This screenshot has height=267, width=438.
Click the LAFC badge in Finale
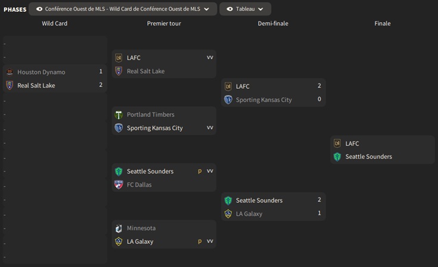click(x=337, y=144)
